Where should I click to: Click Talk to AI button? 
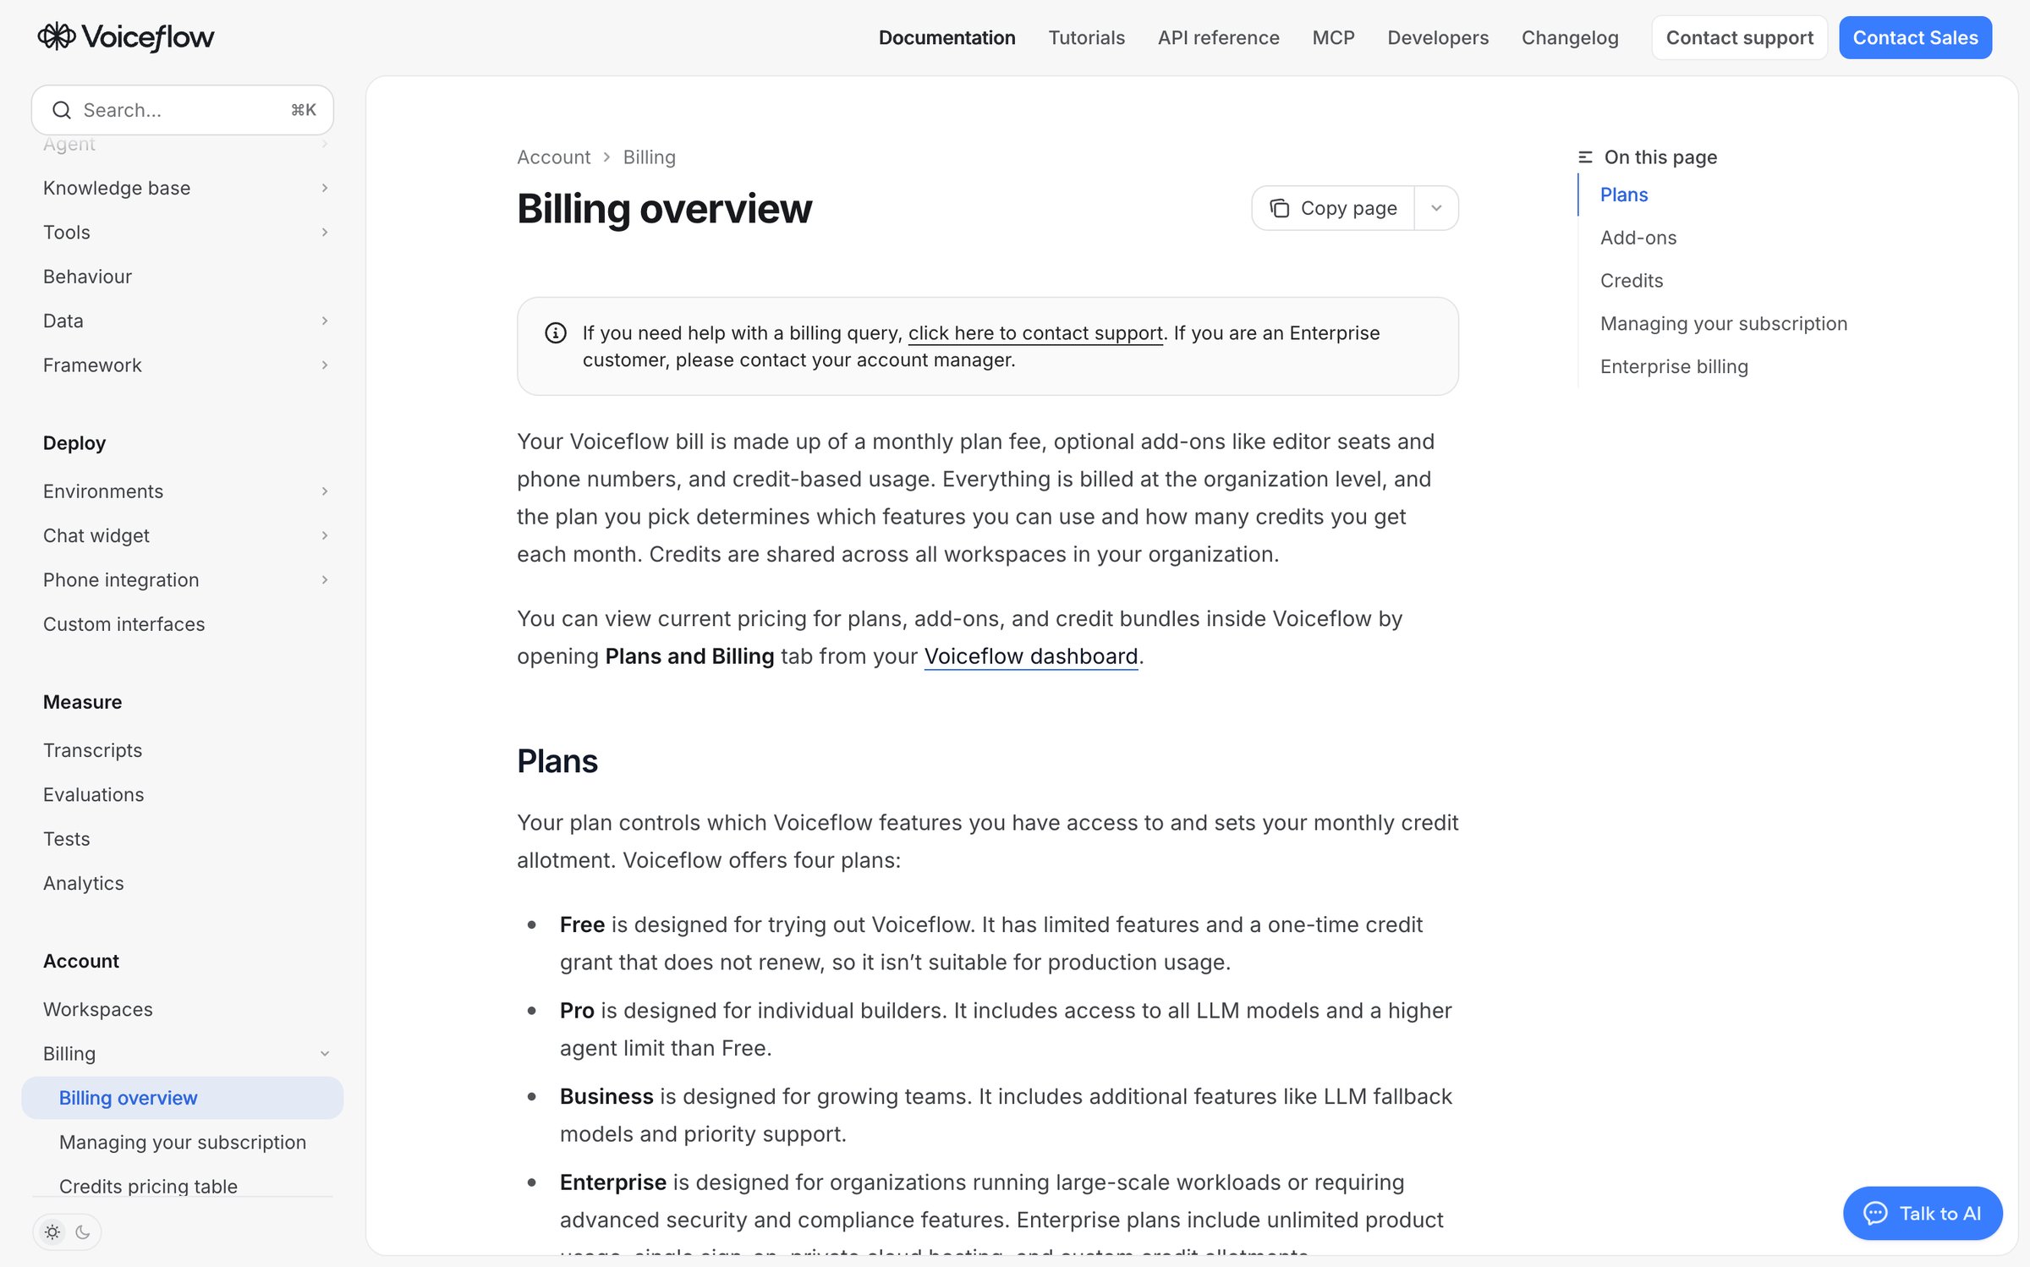[1923, 1213]
